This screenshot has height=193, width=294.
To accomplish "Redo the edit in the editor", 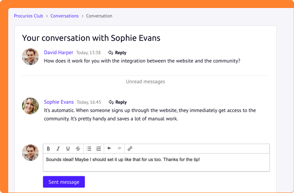I will click(119, 149).
